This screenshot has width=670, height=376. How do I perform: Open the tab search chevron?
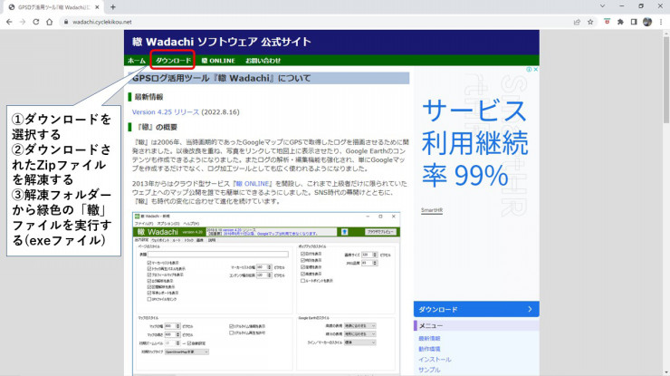click(x=602, y=6)
